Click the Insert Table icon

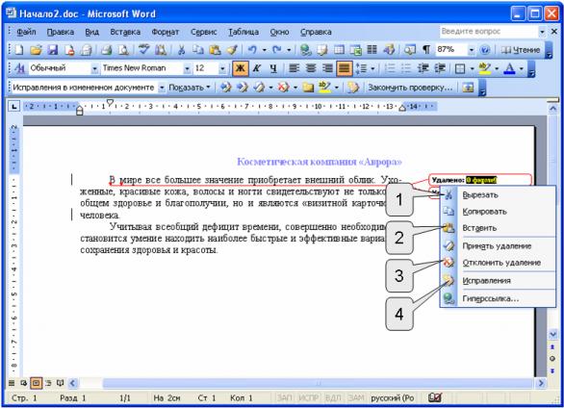(339, 50)
